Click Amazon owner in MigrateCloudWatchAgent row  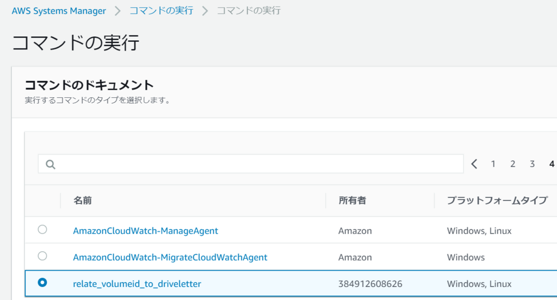[355, 258]
